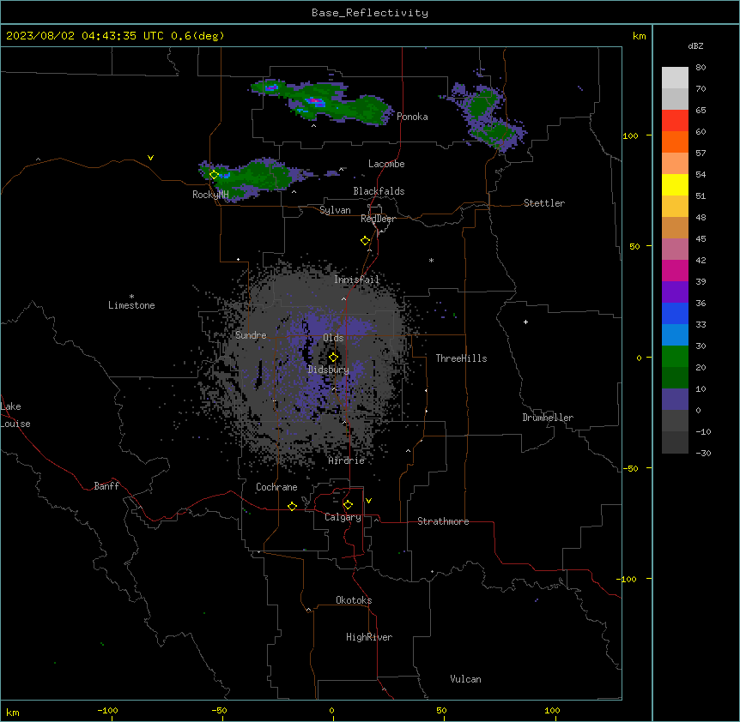Pick the orange swatch between 60 and 57 dBZ
Viewport: 740px width, 722px height.
point(675,141)
